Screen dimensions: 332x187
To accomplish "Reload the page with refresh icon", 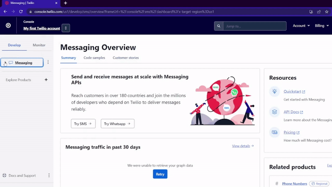I will click(21, 12).
